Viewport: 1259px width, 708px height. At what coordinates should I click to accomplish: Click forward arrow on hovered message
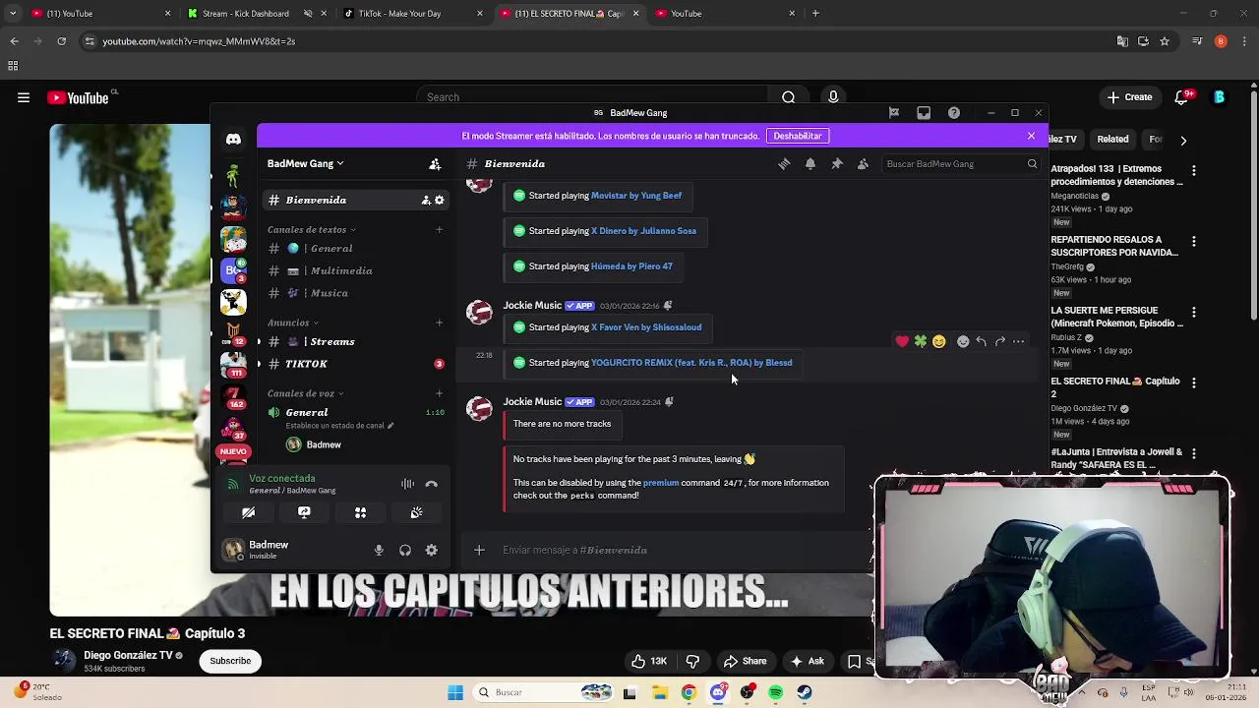(999, 341)
